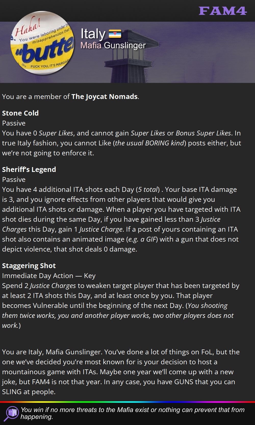The width and height of the screenshot is (255, 425).
Task: Click the italic '5 total' text
Action: [x=148, y=189]
